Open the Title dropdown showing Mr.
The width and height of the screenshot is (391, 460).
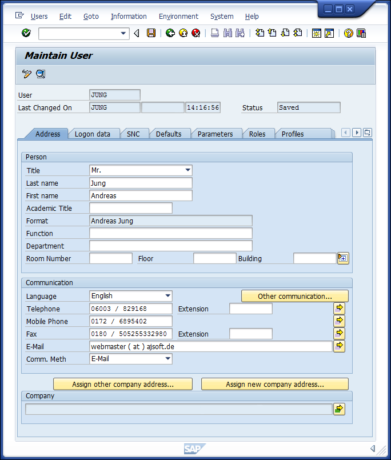(x=188, y=170)
